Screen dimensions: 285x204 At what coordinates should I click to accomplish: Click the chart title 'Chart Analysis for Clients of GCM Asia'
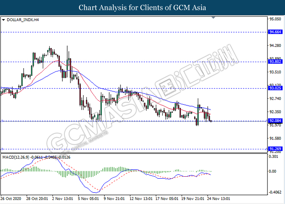click(142, 7)
